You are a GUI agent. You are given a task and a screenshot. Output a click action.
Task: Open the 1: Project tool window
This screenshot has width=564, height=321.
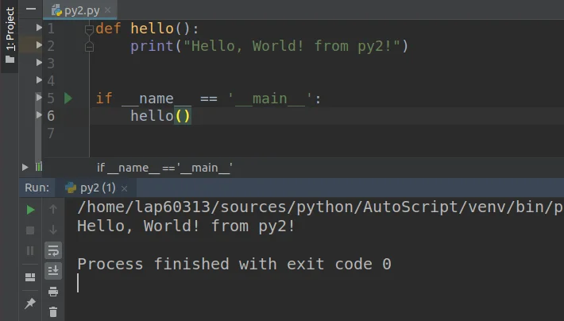pyautogui.click(x=10, y=35)
